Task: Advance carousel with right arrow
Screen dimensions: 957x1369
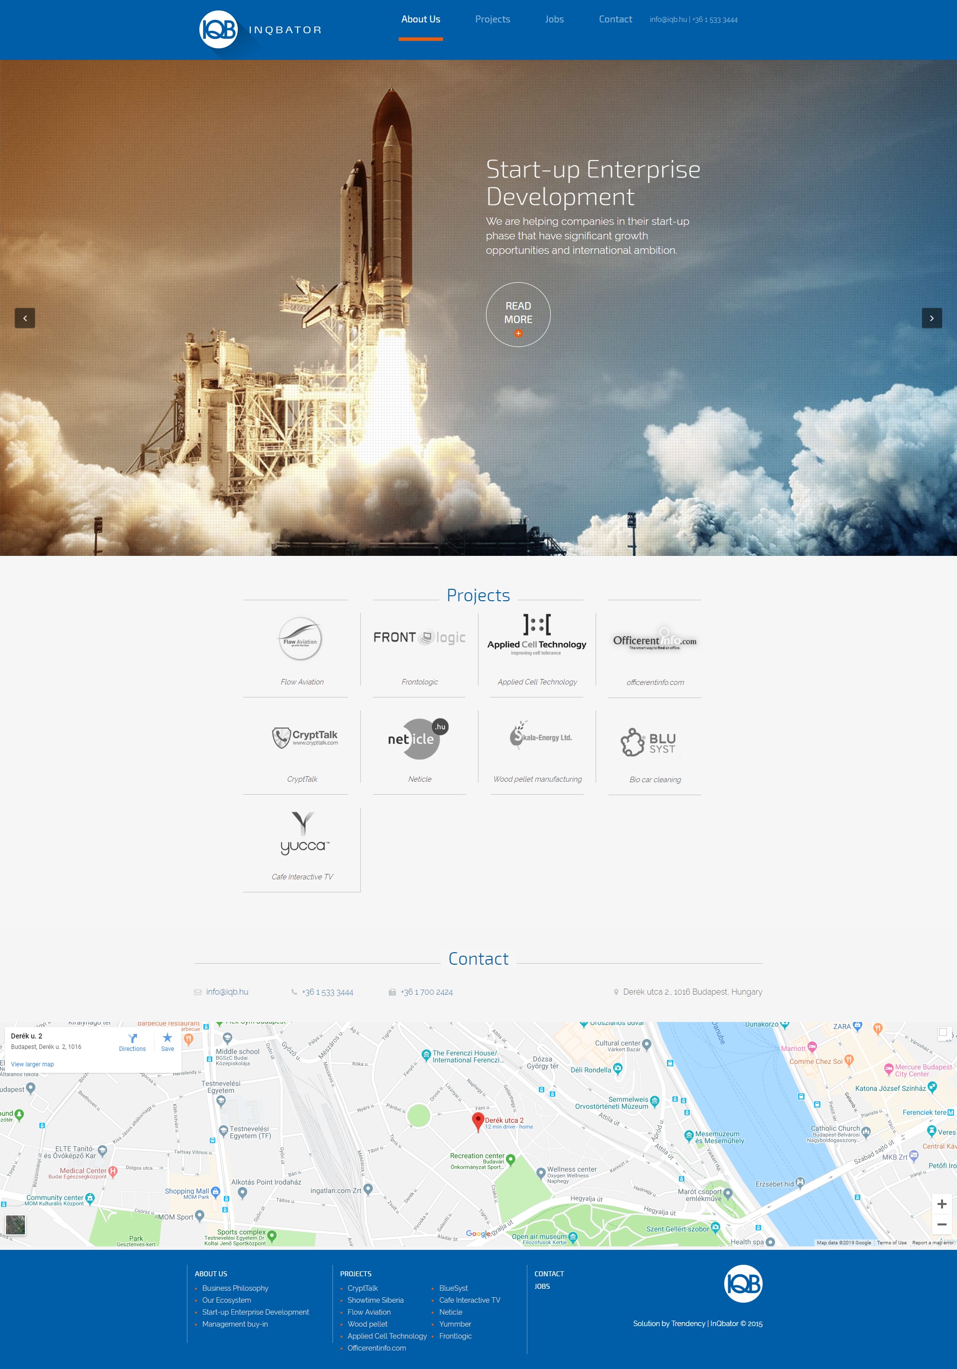Action: (x=932, y=318)
